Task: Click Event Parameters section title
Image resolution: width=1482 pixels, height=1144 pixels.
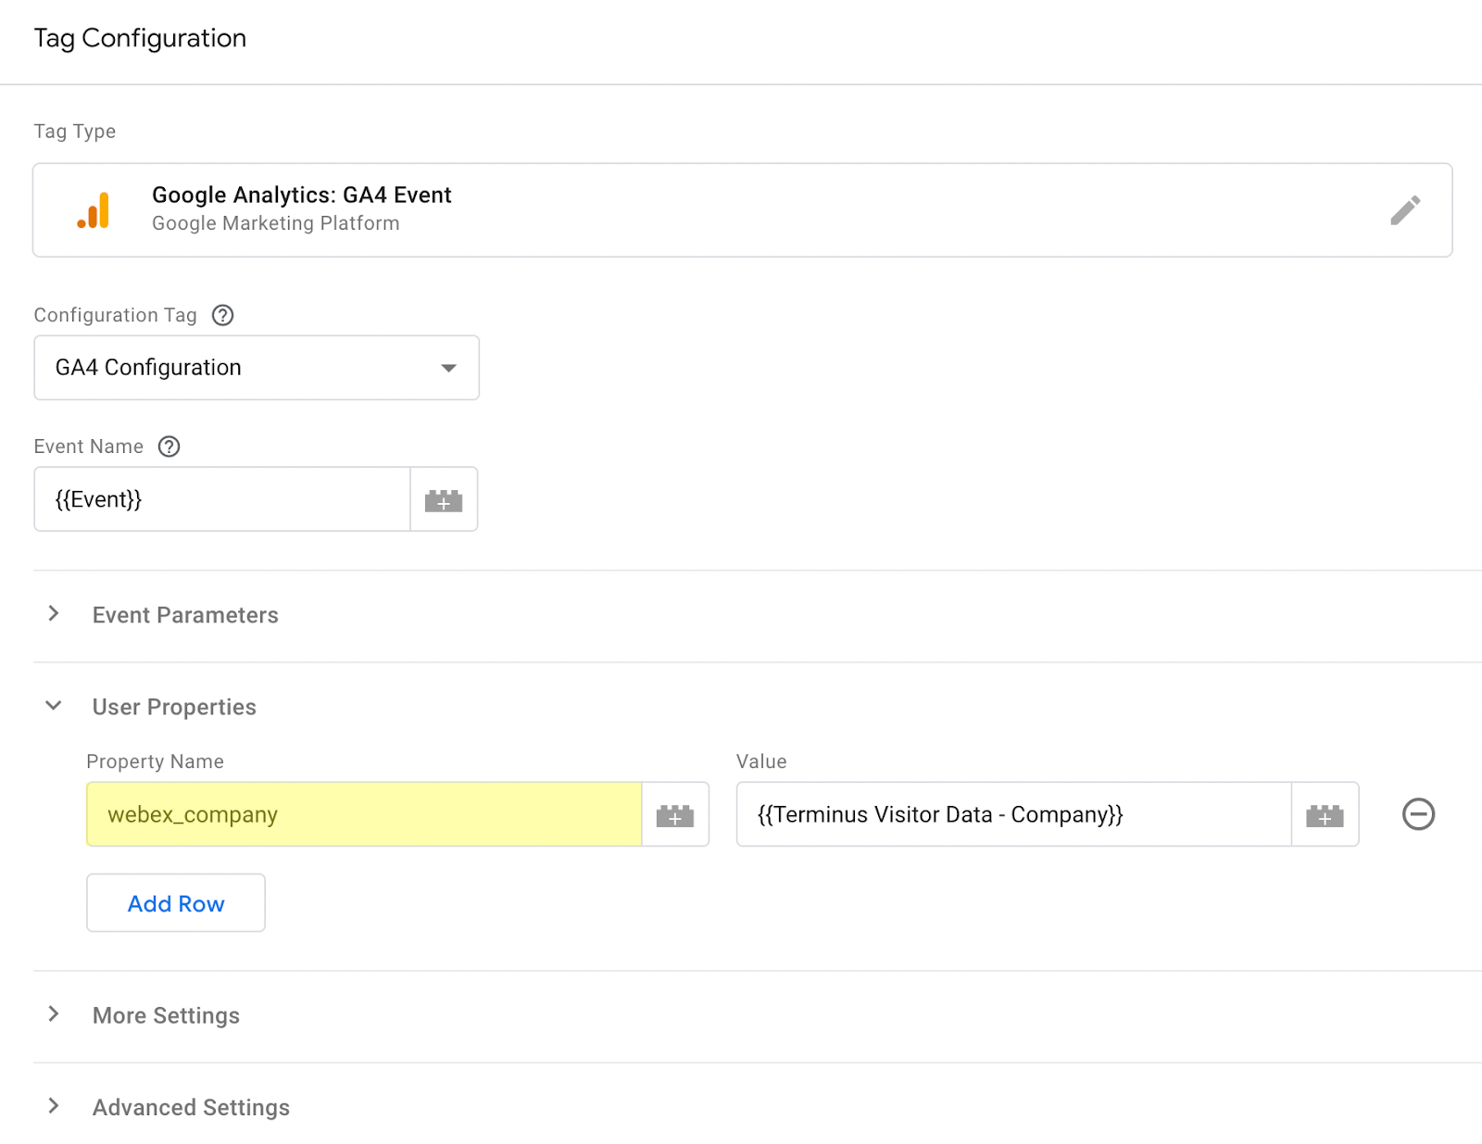Action: click(185, 615)
